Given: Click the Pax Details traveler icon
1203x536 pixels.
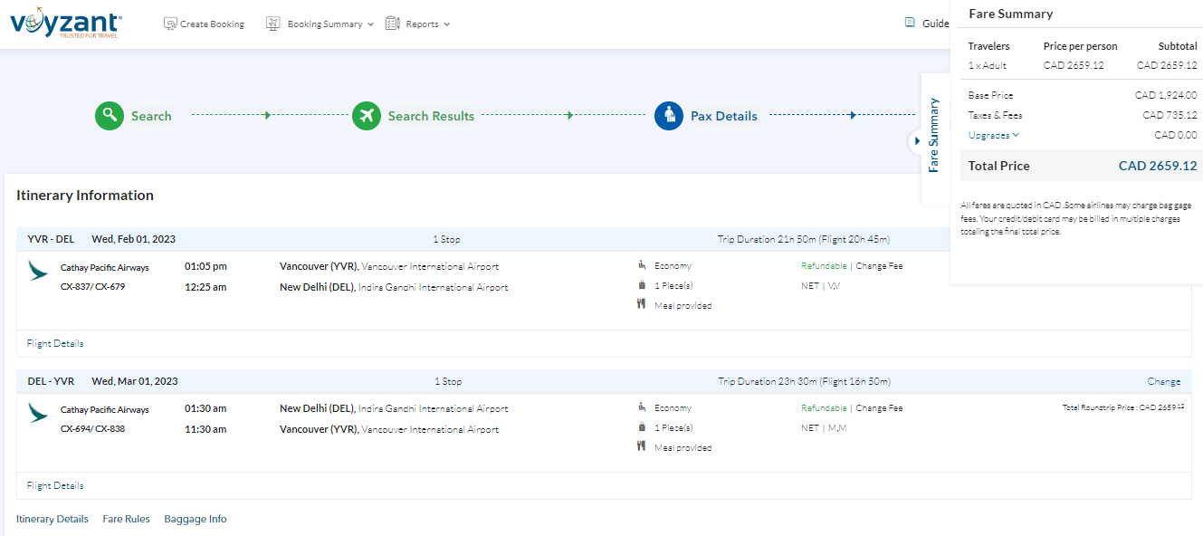Looking at the screenshot, I should tap(669, 116).
